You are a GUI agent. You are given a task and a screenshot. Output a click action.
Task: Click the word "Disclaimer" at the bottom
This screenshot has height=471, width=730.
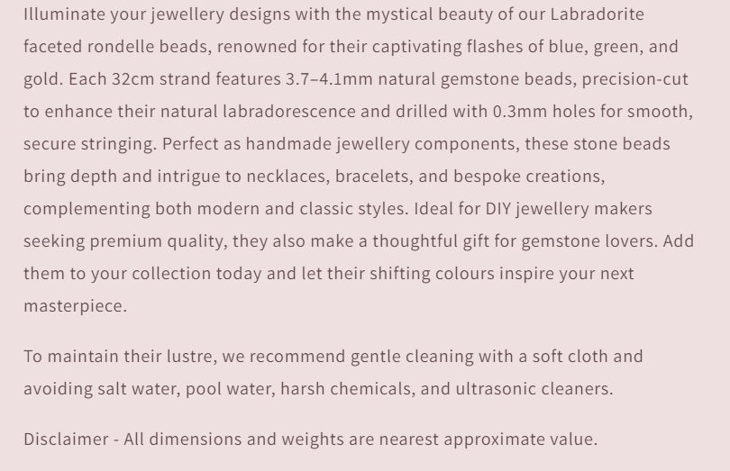[66, 439]
